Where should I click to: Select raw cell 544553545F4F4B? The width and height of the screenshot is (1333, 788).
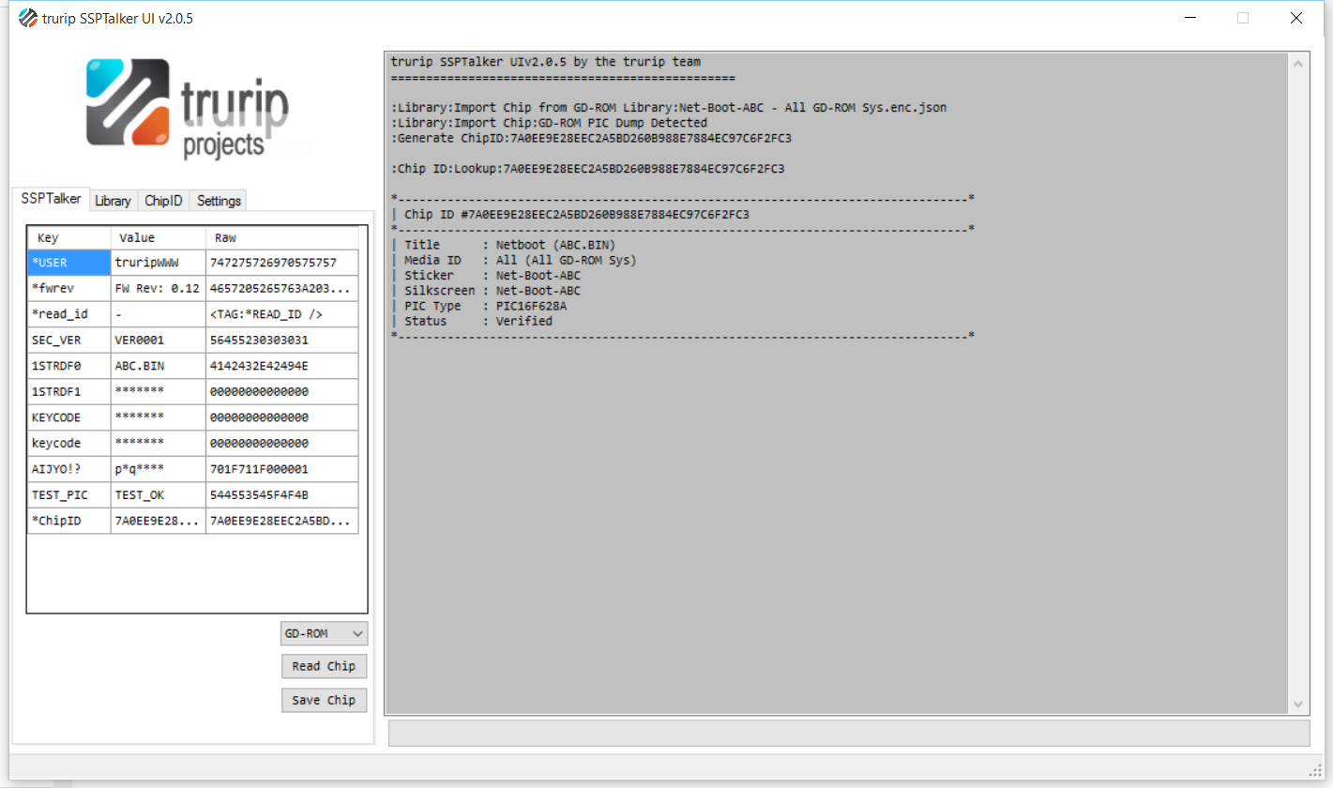282,495
